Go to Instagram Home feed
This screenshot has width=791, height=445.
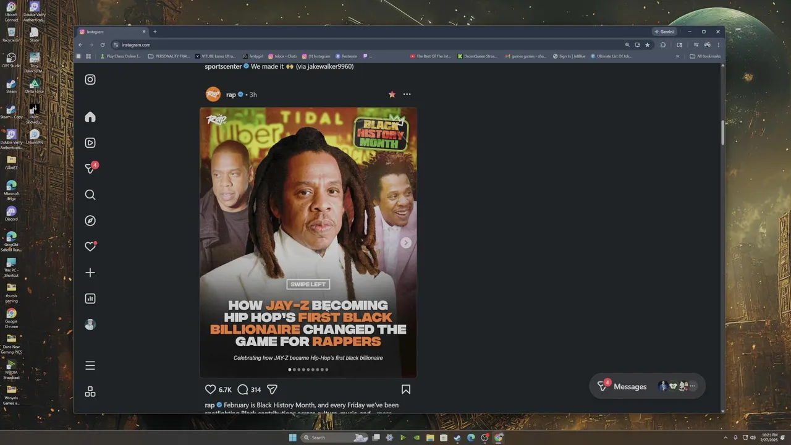90,117
